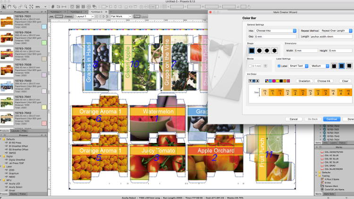Click the Length expression field

coord(331,36)
